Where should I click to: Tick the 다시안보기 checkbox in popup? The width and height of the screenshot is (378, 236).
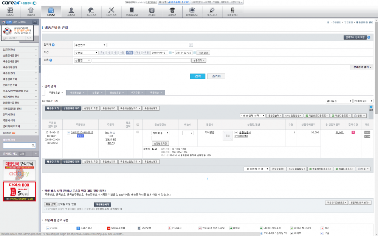point(5,38)
